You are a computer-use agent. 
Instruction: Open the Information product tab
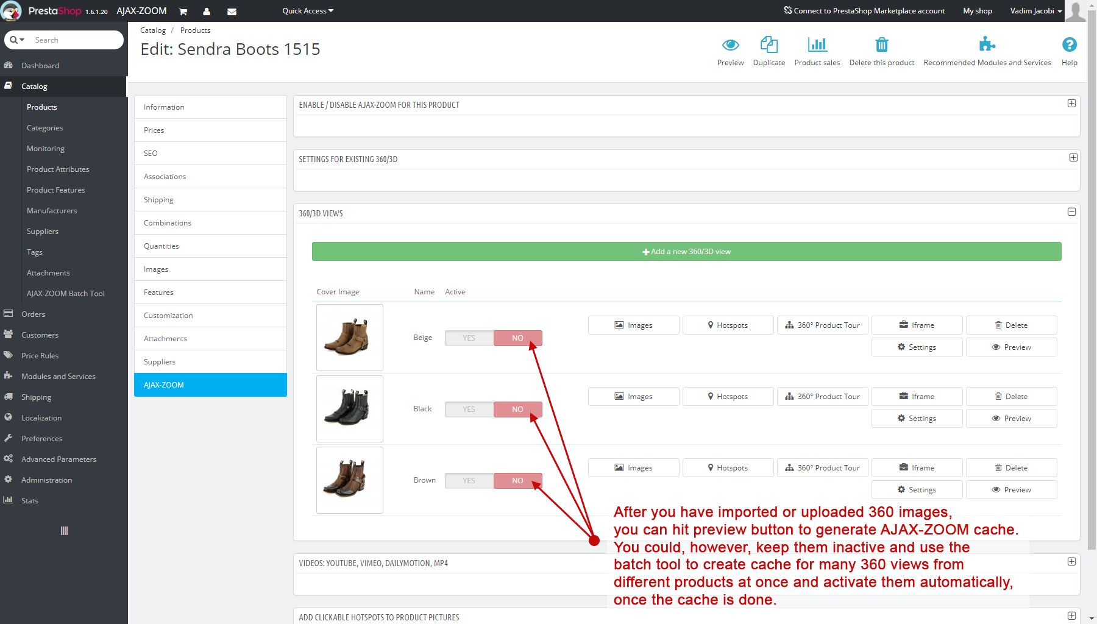tap(210, 107)
